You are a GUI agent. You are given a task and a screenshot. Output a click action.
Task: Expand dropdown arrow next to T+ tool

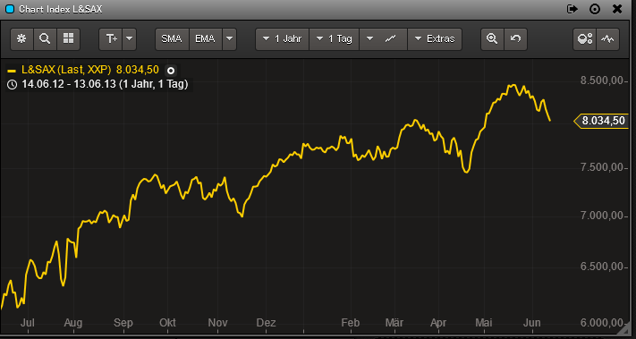pyautogui.click(x=130, y=39)
